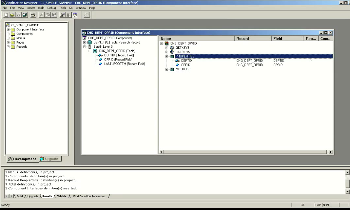
Task: Select OPRID (Record Field) in component tree
Action: pyautogui.click(x=118, y=60)
